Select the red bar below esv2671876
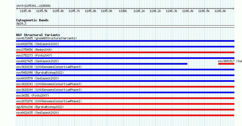 point(125,104)
